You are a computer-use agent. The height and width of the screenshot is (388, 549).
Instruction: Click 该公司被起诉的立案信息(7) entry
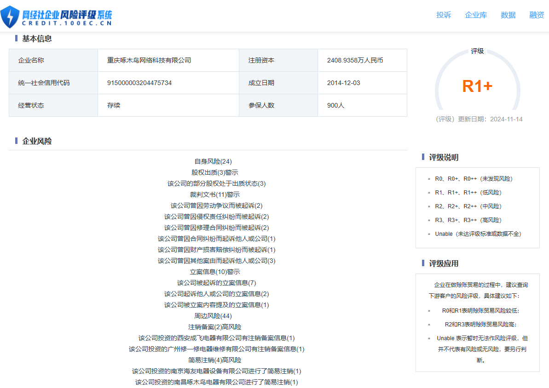[217, 283]
